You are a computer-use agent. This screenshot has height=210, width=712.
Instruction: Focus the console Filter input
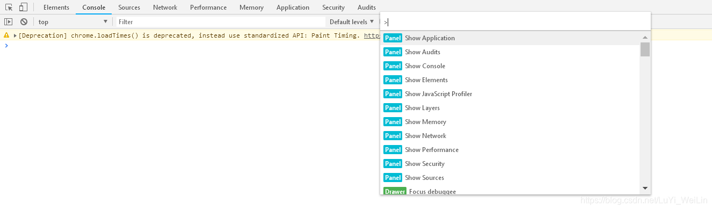point(221,22)
